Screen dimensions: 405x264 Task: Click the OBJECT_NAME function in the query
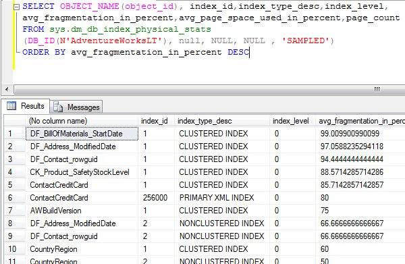89,7
